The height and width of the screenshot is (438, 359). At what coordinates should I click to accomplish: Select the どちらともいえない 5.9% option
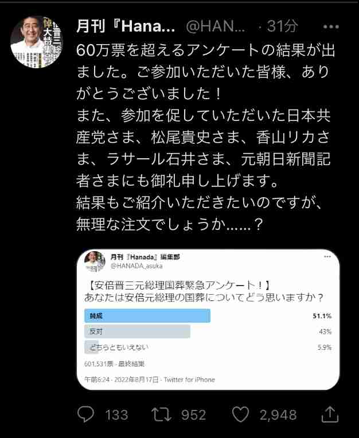click(x=208, y=347)
